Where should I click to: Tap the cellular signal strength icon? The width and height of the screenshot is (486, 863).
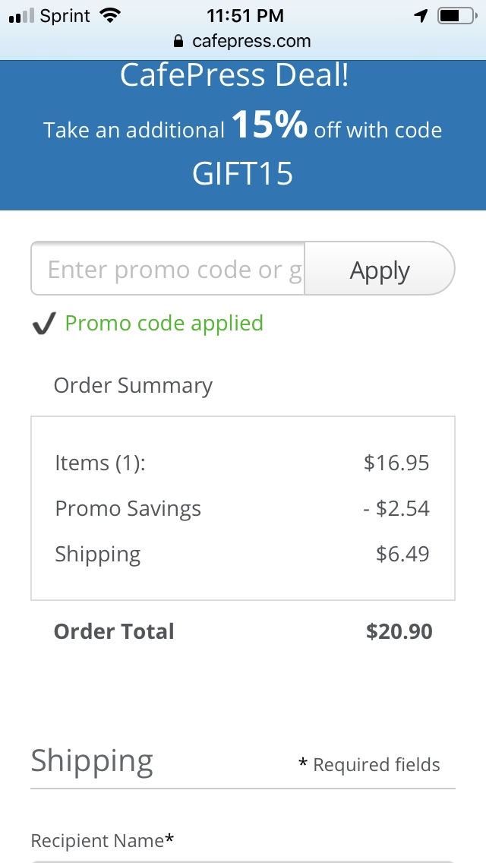coord(21,16)
